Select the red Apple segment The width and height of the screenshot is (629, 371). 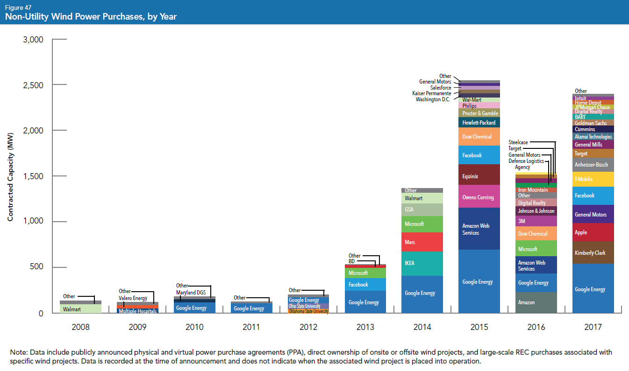(x=593, y=232)
